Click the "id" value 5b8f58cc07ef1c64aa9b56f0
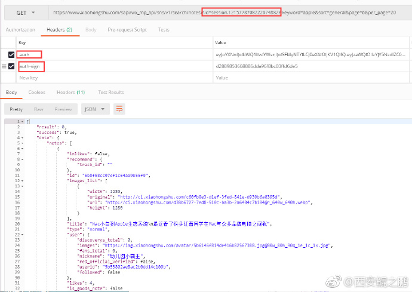 coord(115,176)
